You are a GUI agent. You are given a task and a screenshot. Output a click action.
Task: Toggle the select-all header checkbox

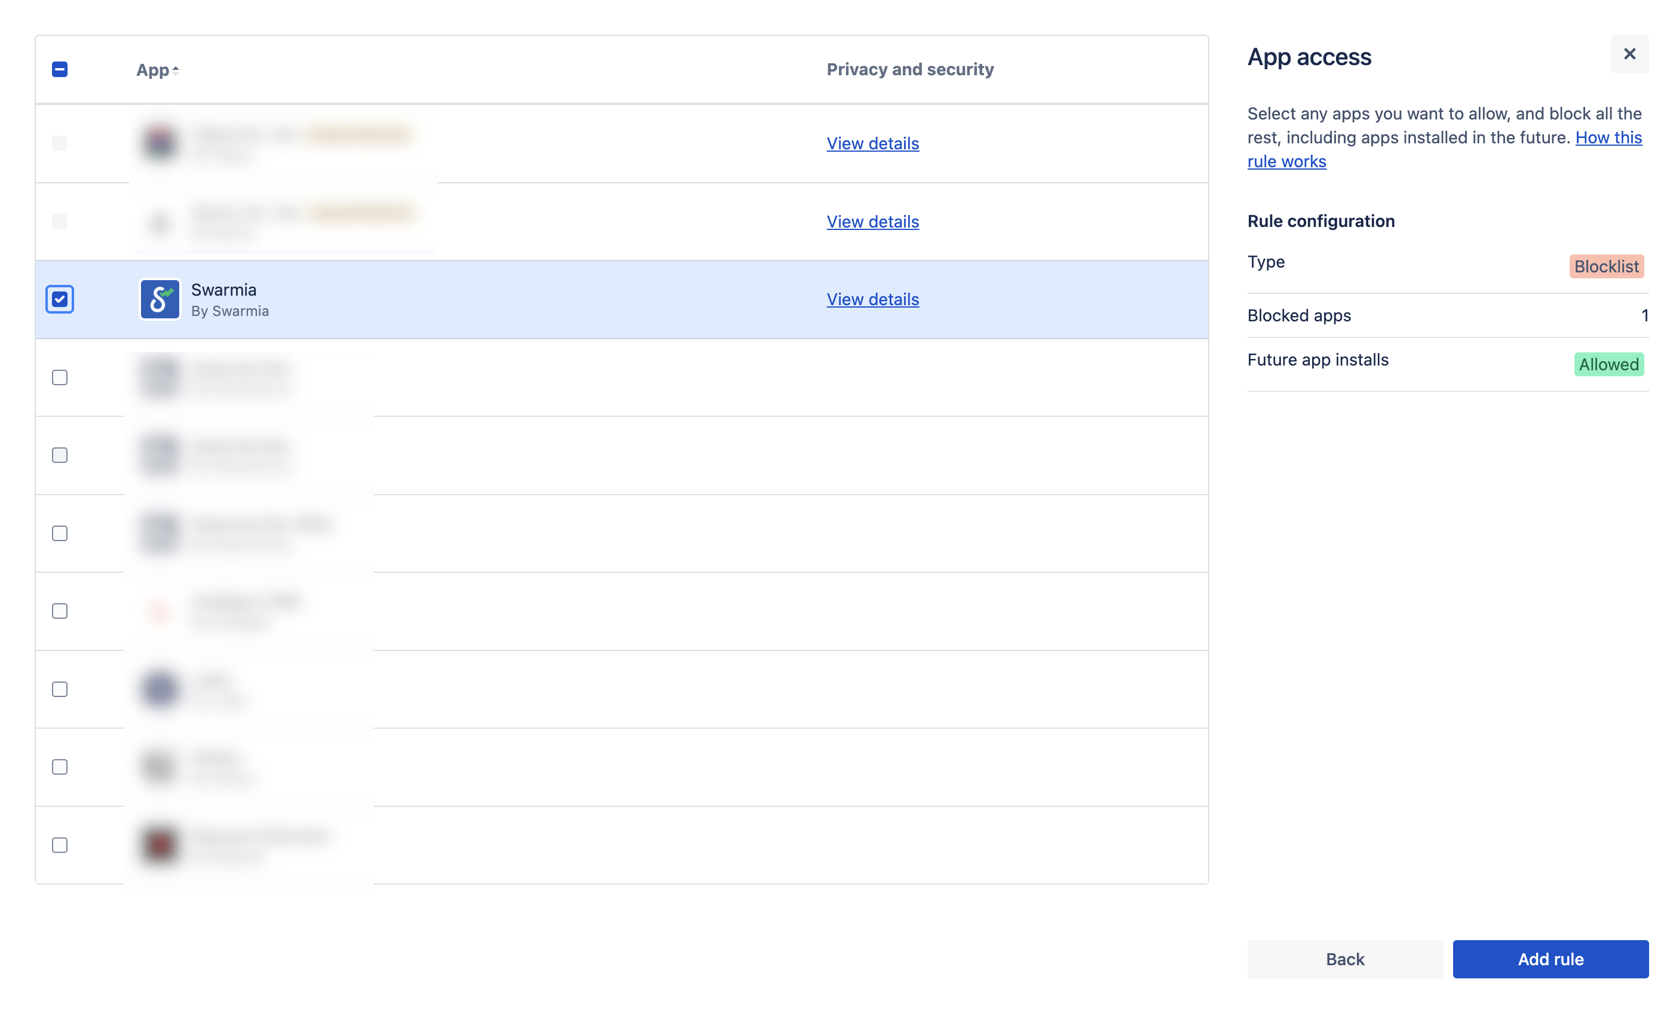60,69
